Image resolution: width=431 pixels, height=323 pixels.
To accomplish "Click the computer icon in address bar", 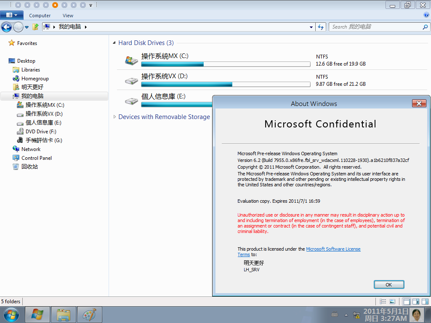I will tap(47, 26).
